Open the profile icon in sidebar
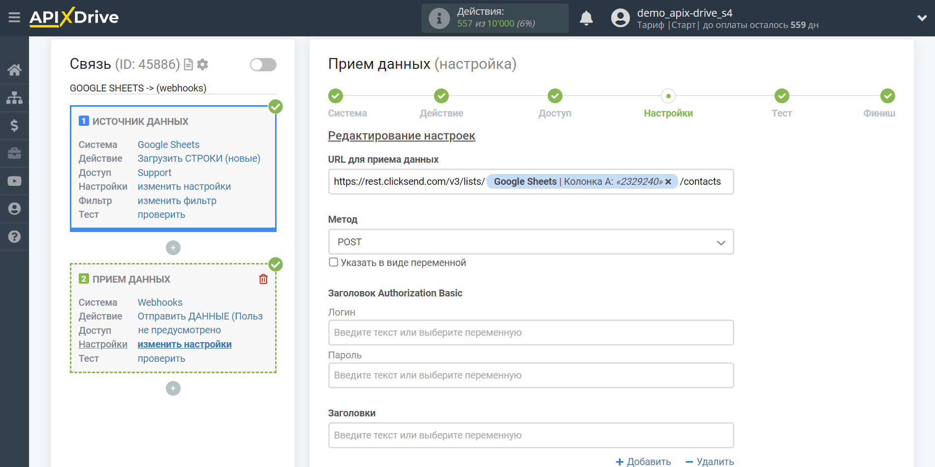Image resolution: width=935 pixels, height=467 pixels. click(14, 208)
